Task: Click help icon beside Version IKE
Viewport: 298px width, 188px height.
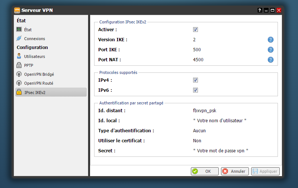Action: coord(270,40)
